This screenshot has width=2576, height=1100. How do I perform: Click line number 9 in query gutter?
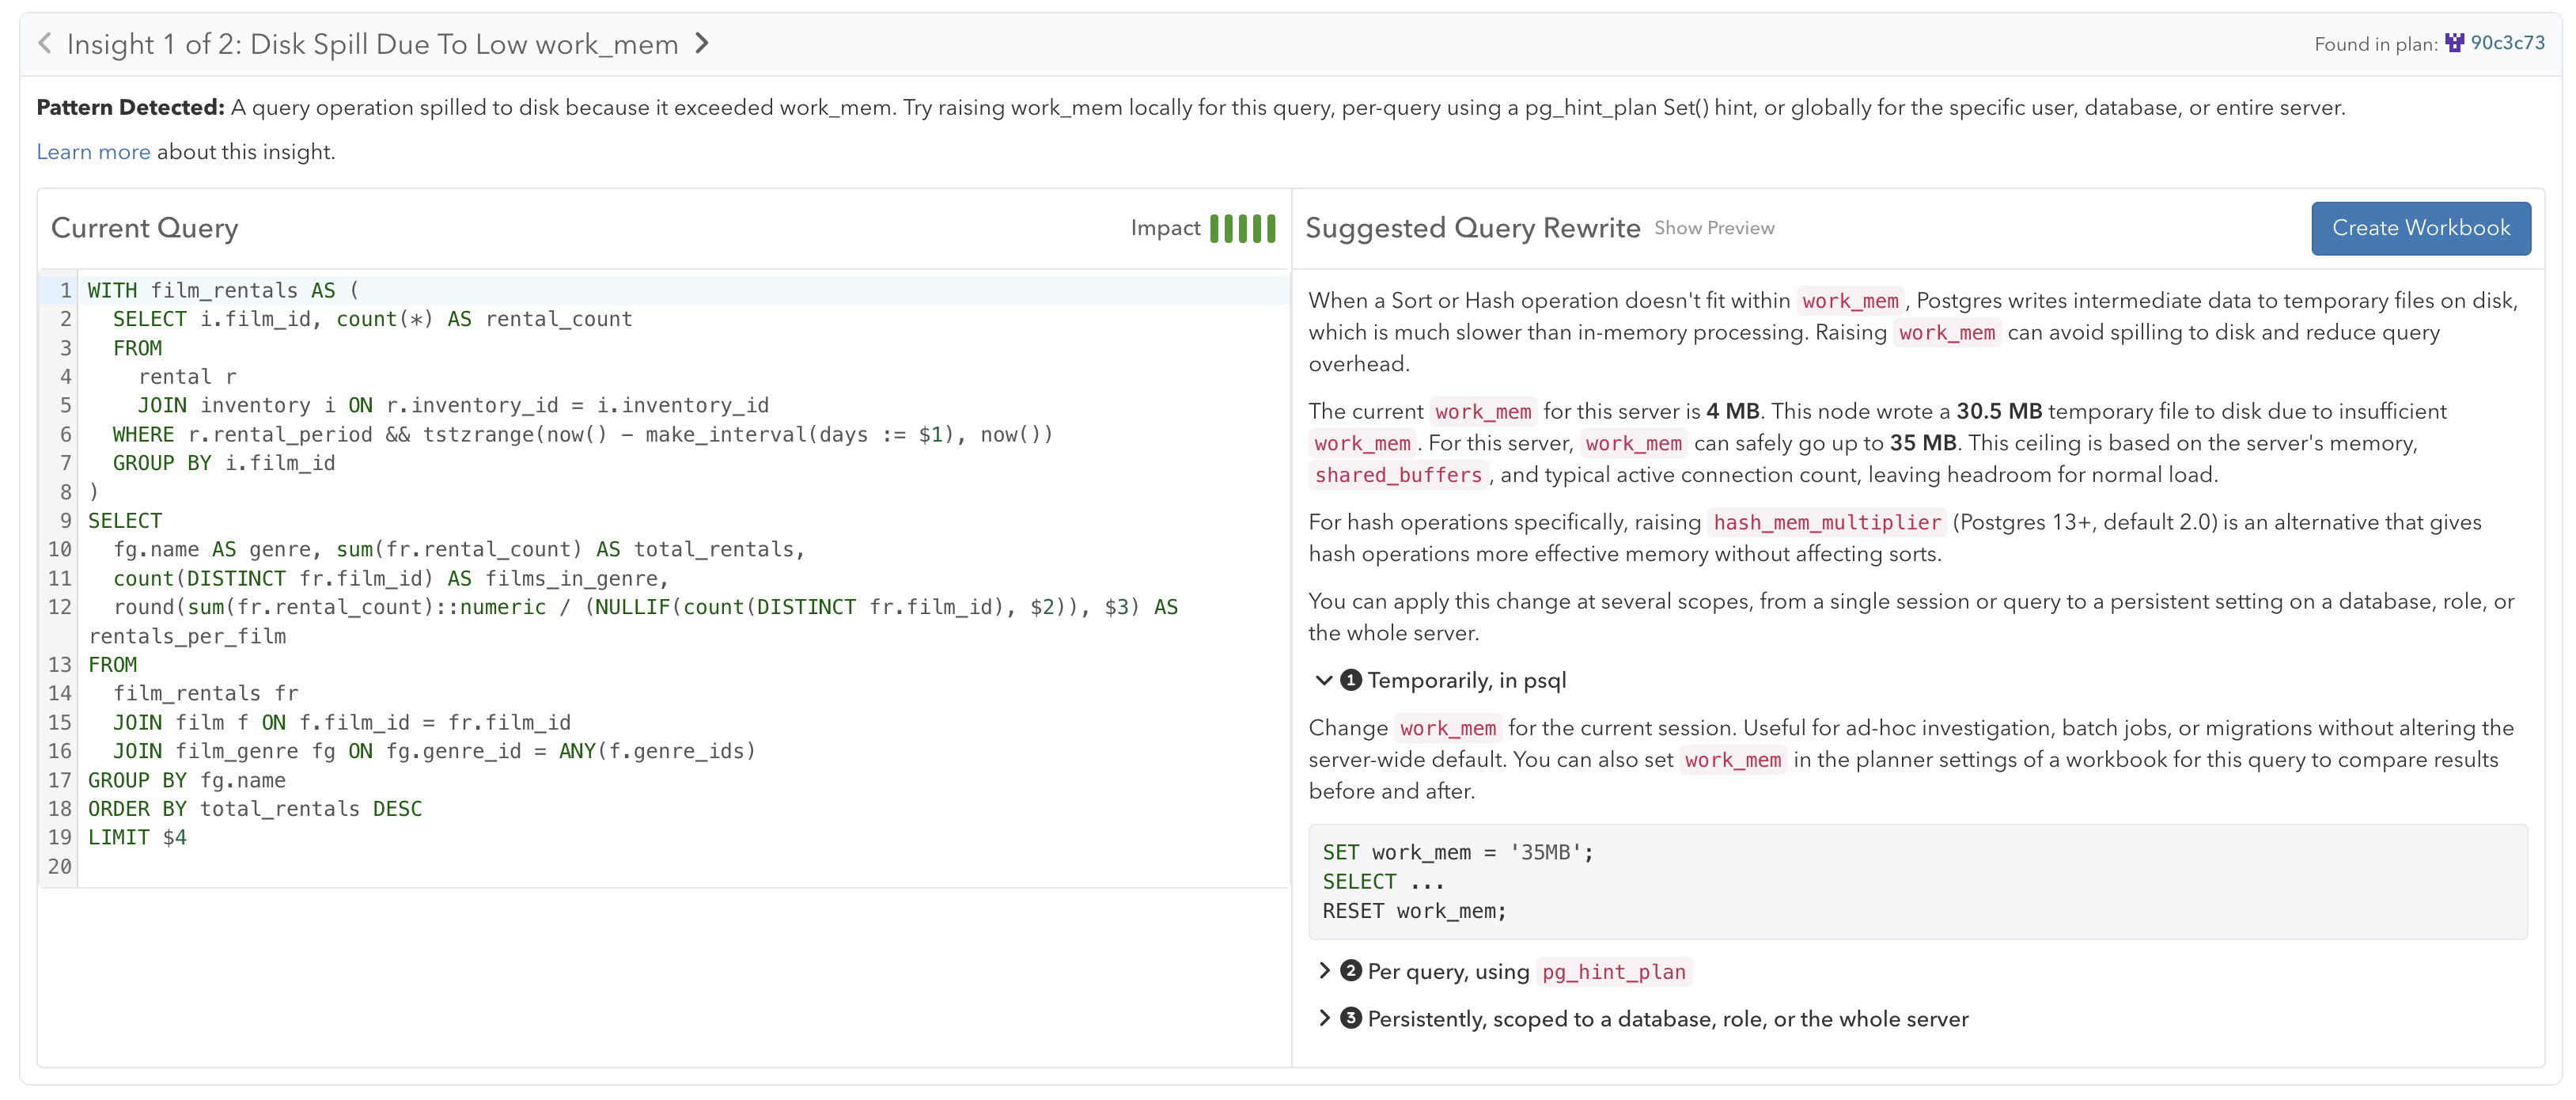(65, 521)
